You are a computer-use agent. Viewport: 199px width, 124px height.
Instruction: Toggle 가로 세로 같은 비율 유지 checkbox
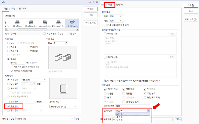[x=105, y=25]
